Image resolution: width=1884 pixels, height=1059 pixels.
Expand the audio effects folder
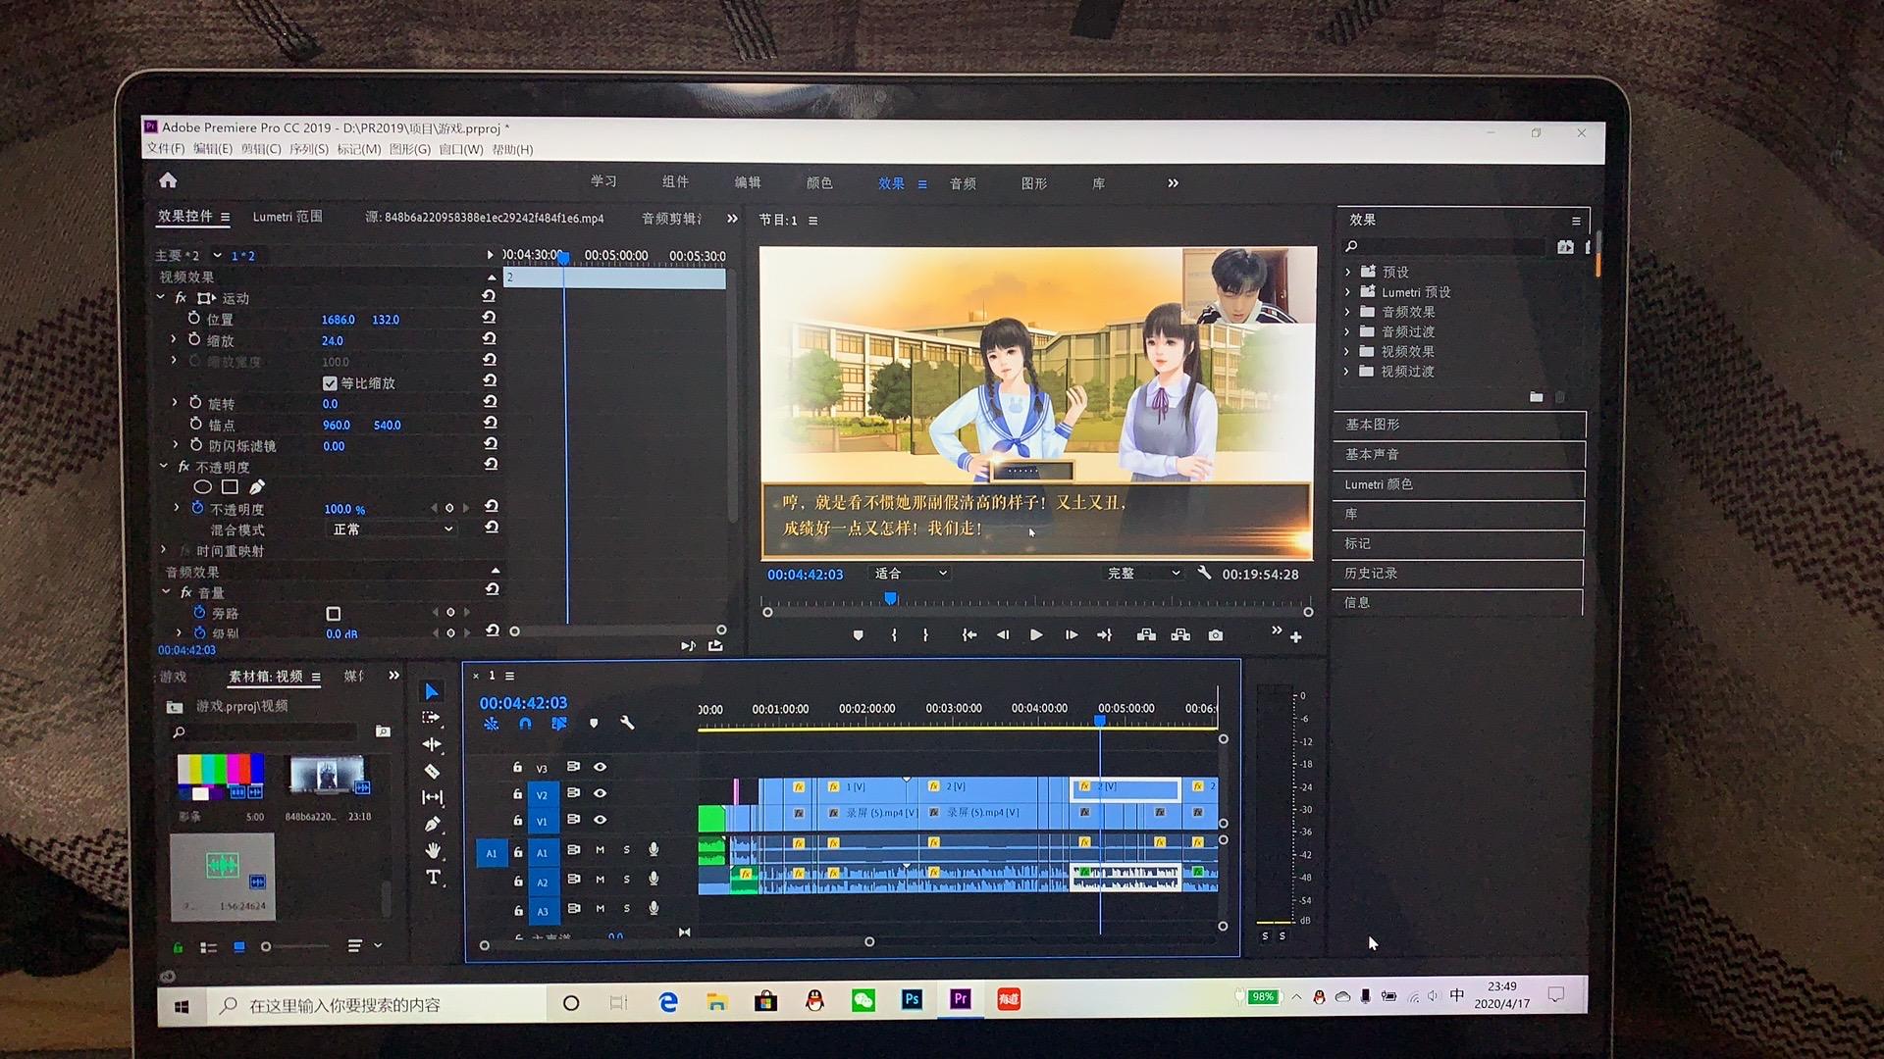[x=1347, y=312]
